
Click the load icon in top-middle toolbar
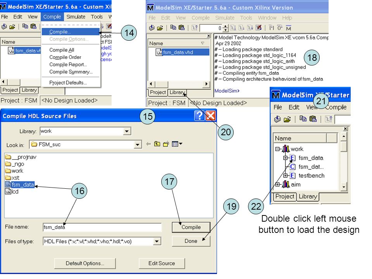pos(152,28)
